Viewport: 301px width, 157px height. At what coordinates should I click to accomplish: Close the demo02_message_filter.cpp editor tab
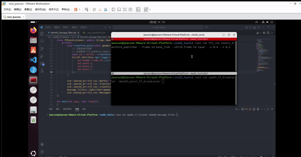click(x=78, y=33)
